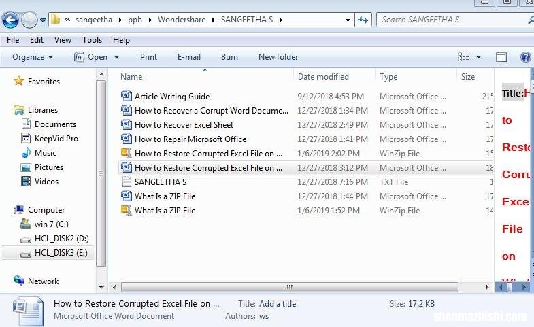Screen dimensions: 534x327
Task: Click the Back navigation arrow button
Action: 11,20
